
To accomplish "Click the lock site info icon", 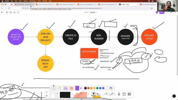I will (25, 8).
